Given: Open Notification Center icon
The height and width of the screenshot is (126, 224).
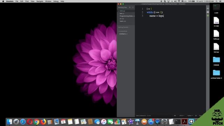Looking at the screenshot, I should pyautogui.click(x=220, y=1).
